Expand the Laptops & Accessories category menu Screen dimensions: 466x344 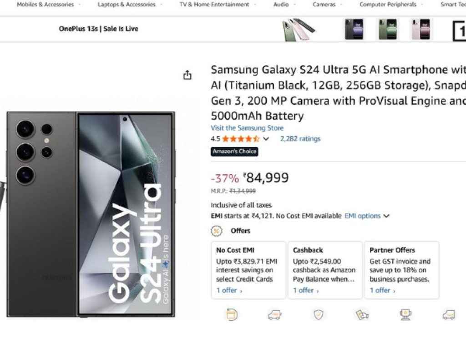pos(129,4)
